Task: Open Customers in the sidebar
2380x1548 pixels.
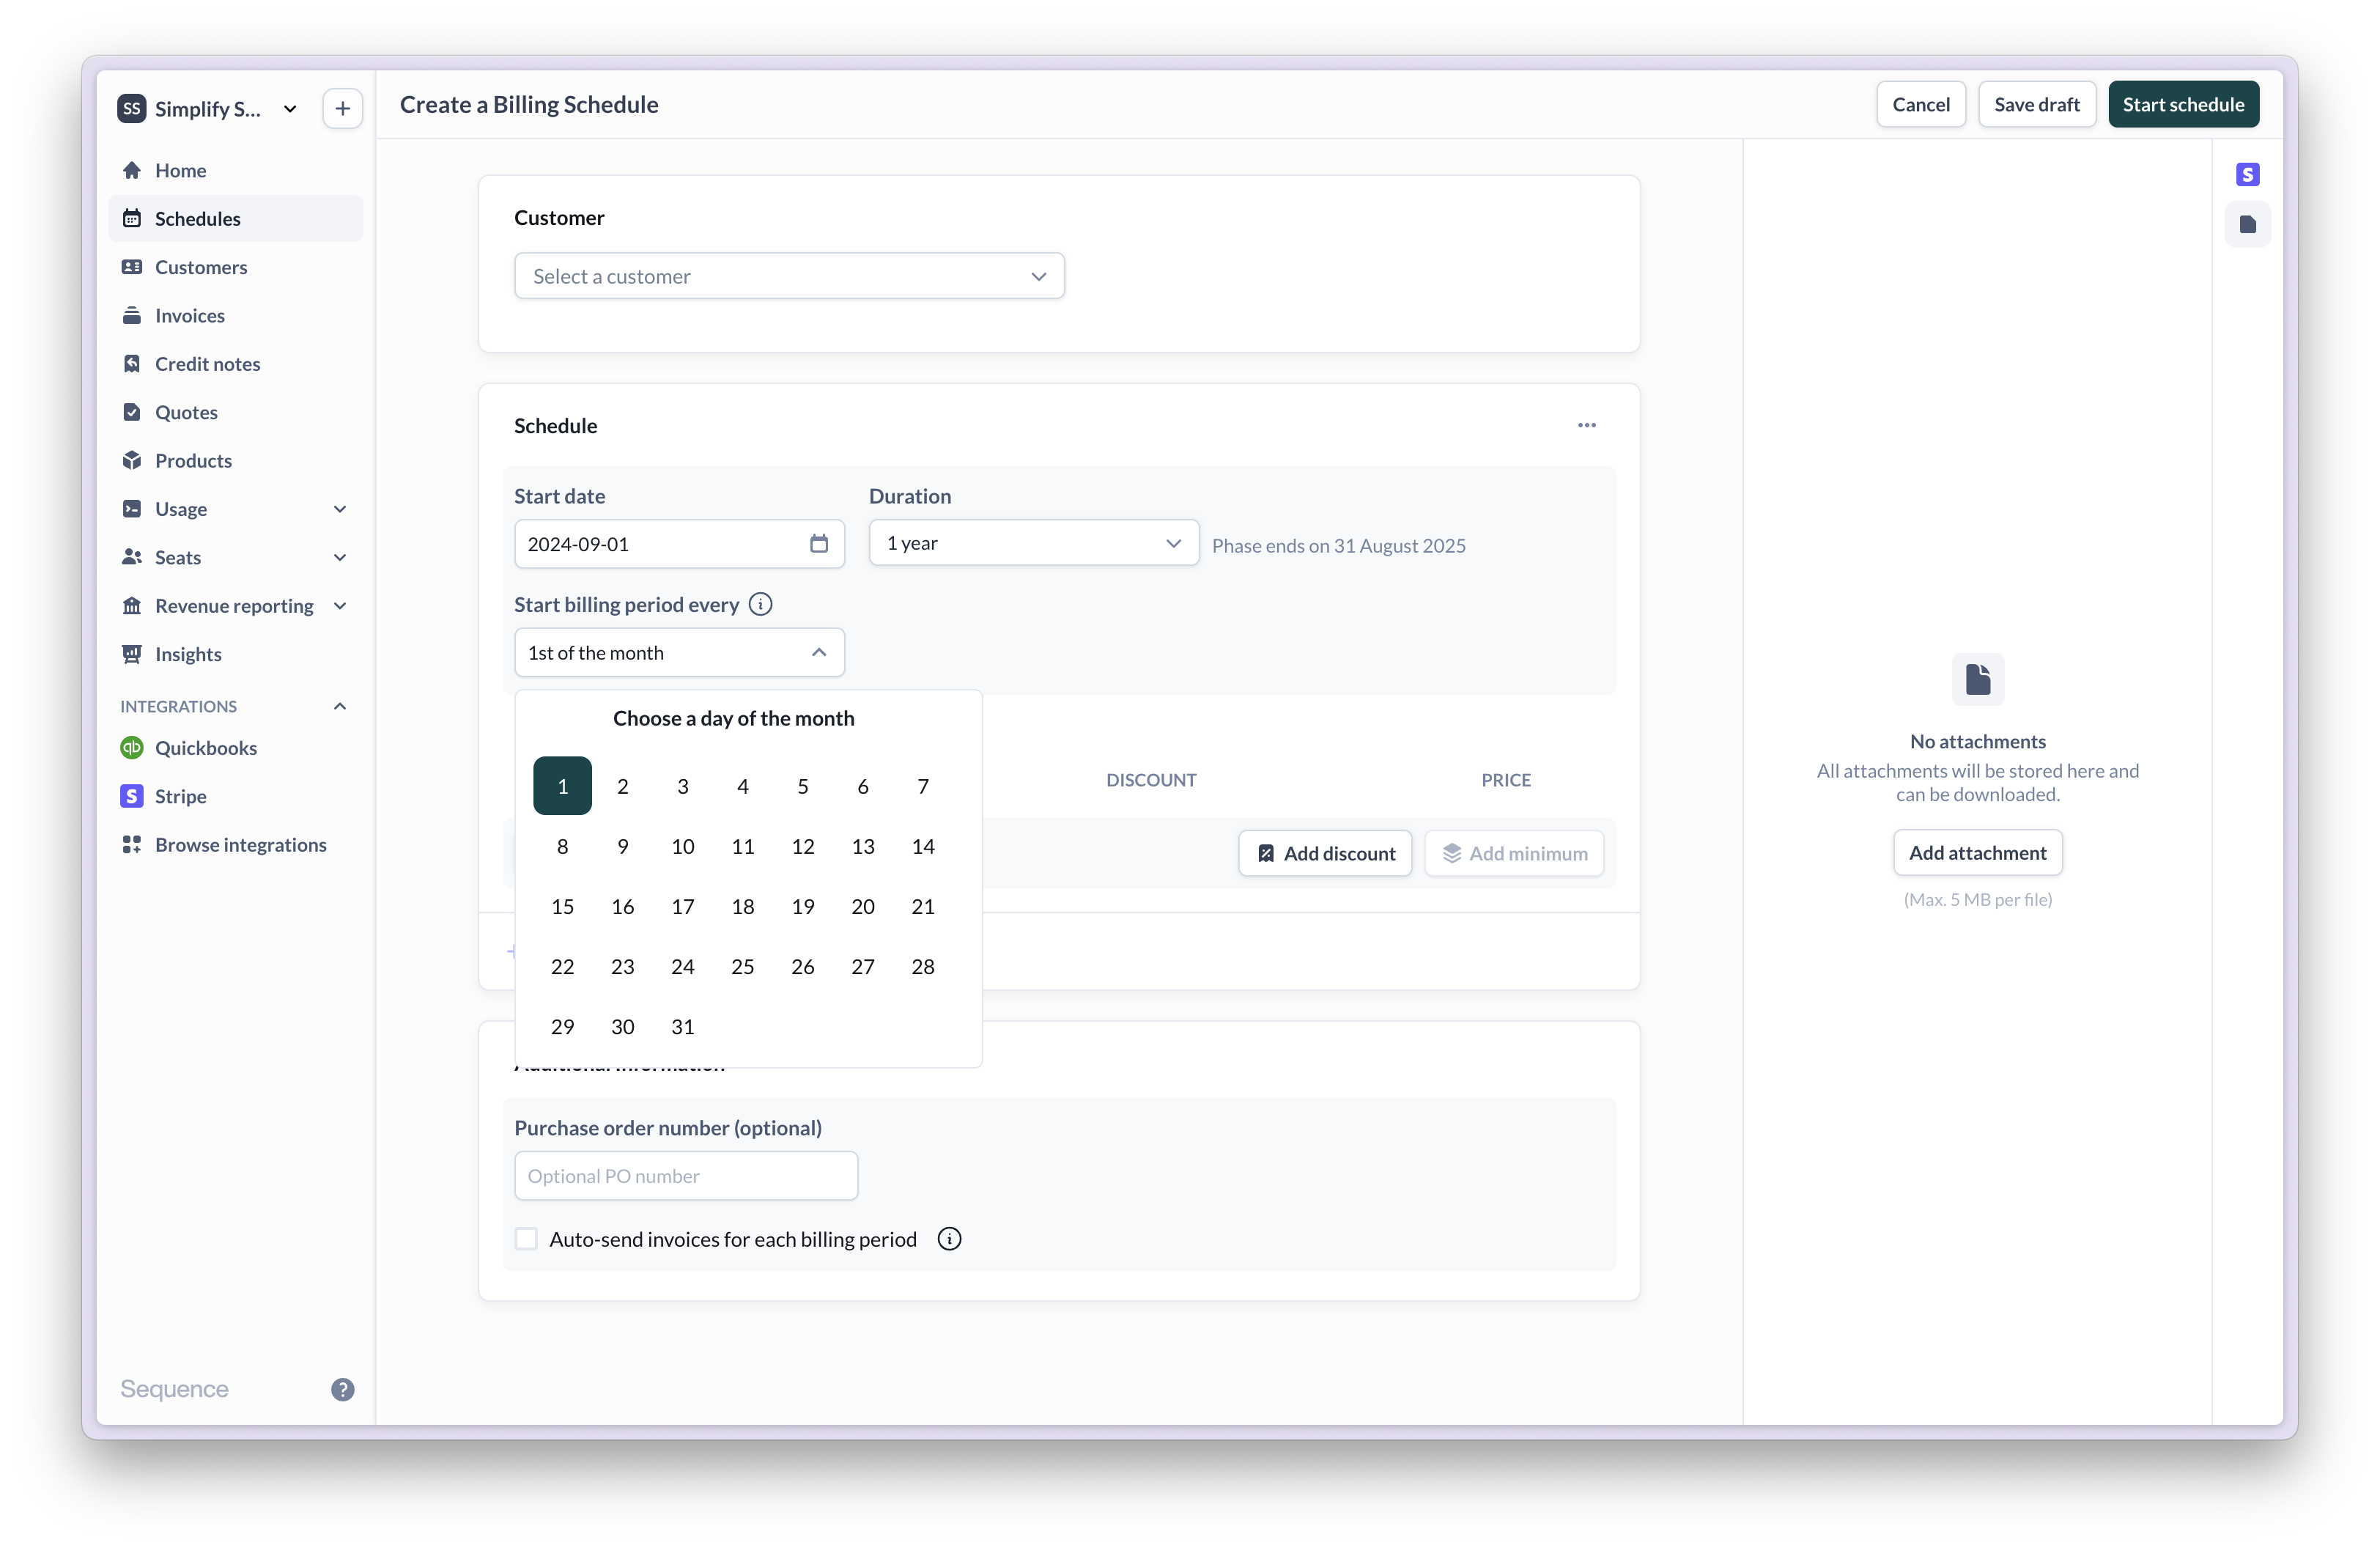Action: tap(235, 267)
